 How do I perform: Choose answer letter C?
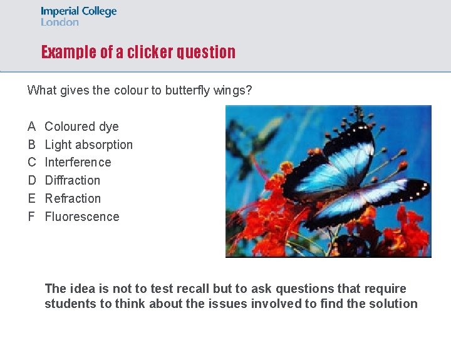click(x=31, y=163)
